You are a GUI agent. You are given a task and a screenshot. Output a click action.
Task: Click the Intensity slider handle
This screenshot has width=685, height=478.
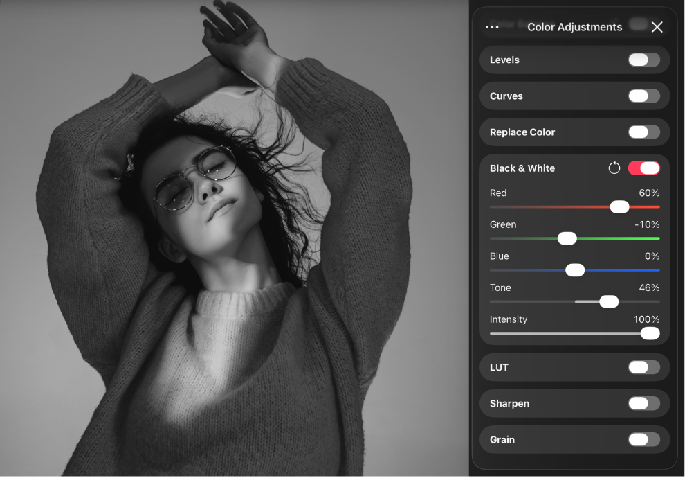click(649, 333)
